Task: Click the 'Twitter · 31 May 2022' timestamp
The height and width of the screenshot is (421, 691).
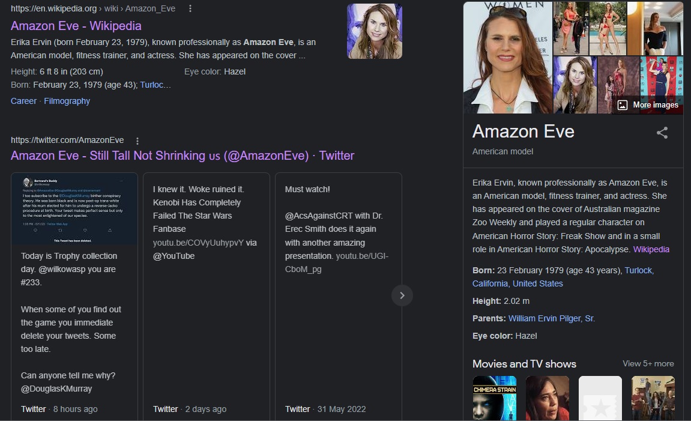Action: (x=325, y=409)
